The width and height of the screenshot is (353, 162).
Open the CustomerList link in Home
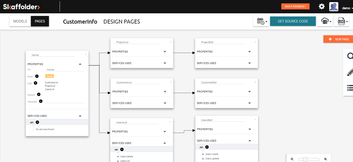coord(51,83)
